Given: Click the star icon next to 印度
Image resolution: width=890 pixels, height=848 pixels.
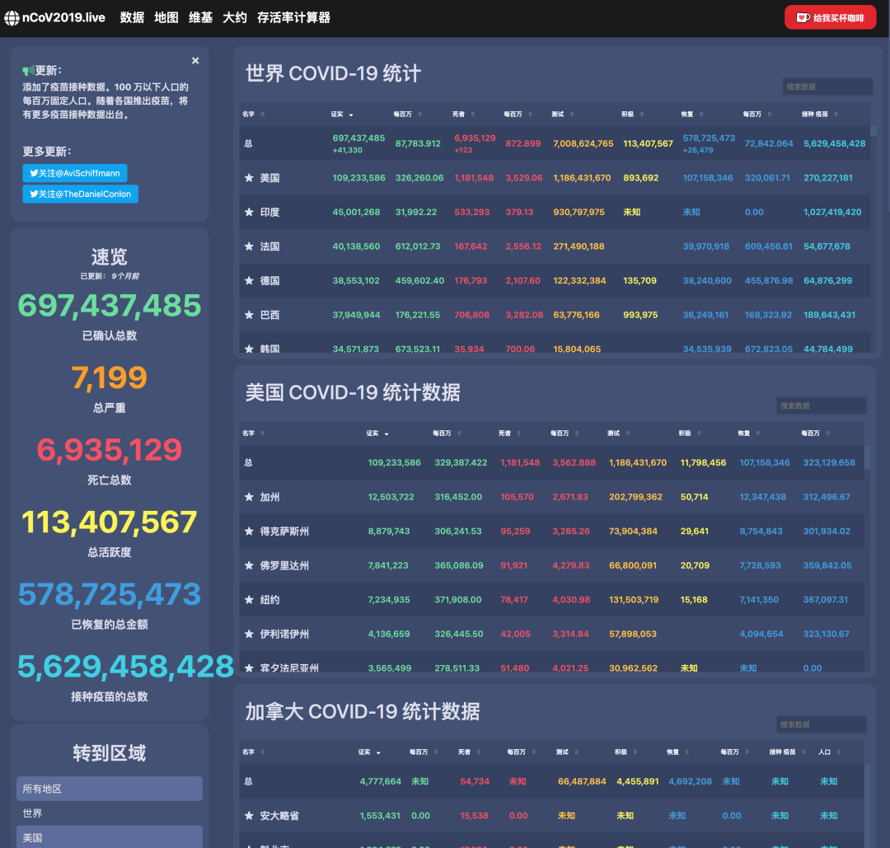Looking at the screenshot, I should (x=249, y=213).
